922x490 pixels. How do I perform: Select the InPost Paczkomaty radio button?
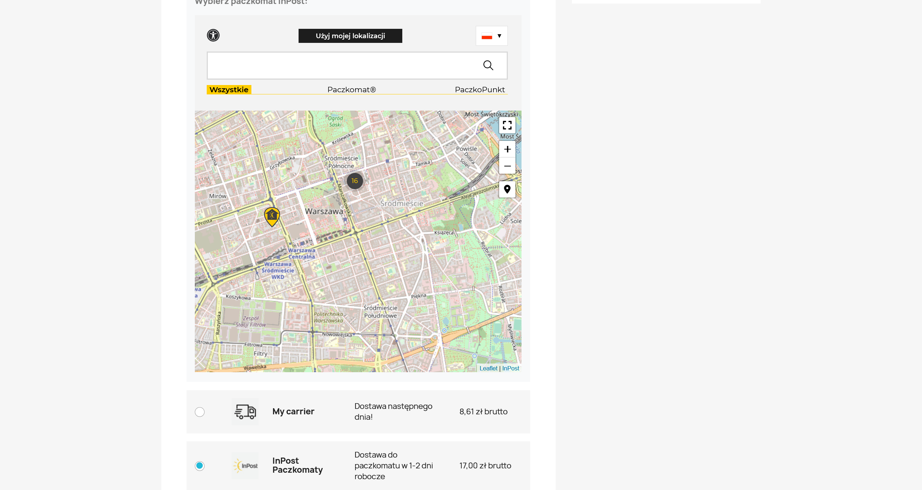click(200, 466)
